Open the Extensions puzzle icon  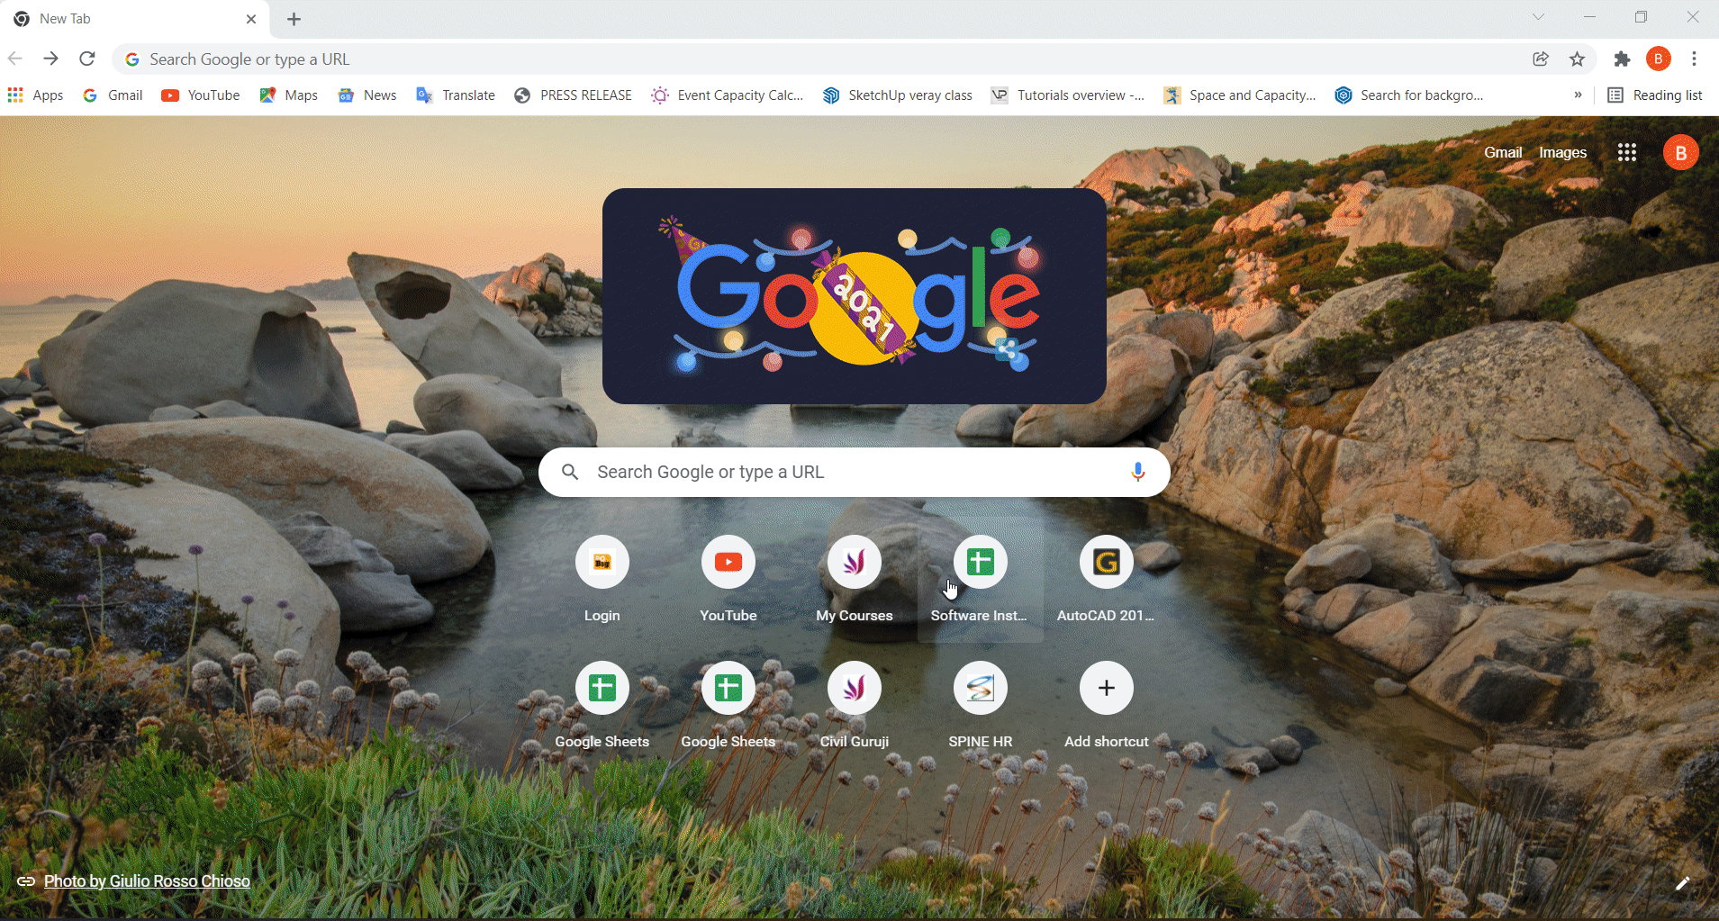click(x=1622, y=59)
